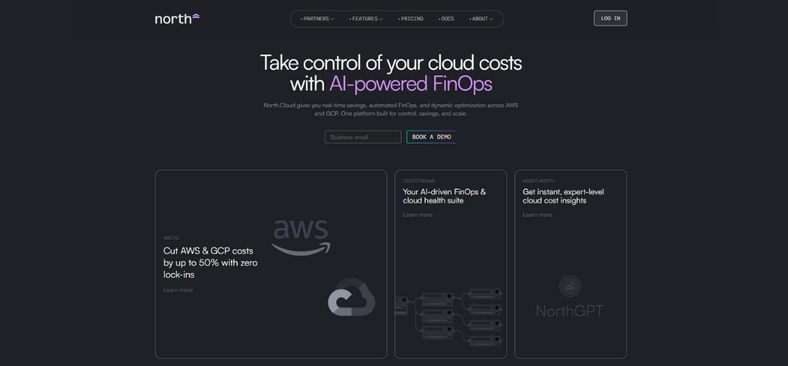This screenshot has width=788, height=366.
Task: Click the NorthGPT wordmark text
Action: [569, 311]
